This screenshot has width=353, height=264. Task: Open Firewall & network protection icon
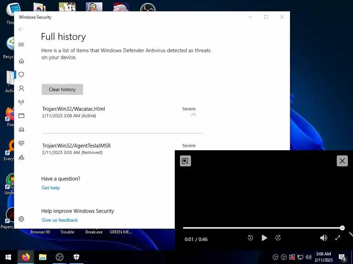[x=21, y=102]
